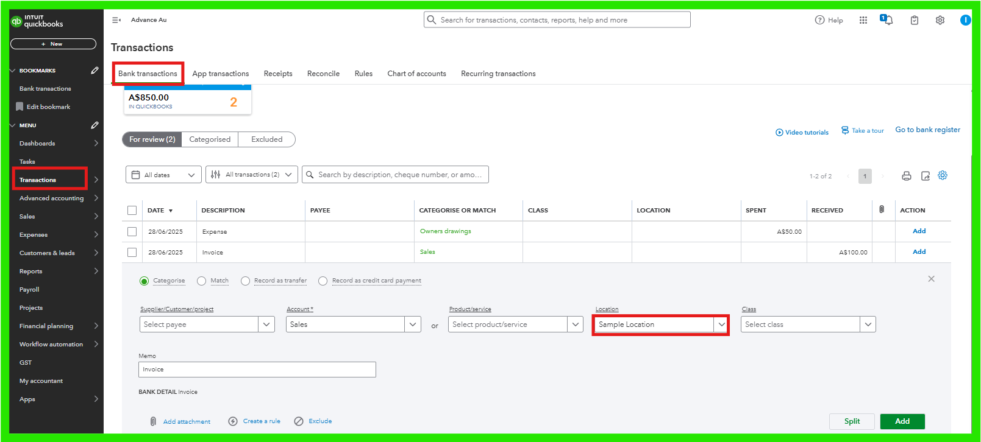Click the Owners drawings category link
The height and width of the screenshot is (442, 981).
tap(445, 231)
